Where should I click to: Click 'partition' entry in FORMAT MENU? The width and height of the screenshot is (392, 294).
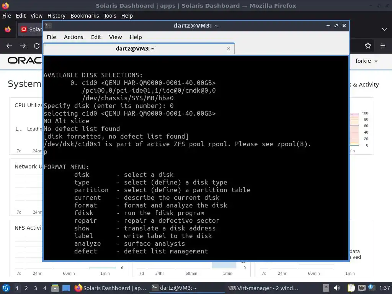coord(91,190)
